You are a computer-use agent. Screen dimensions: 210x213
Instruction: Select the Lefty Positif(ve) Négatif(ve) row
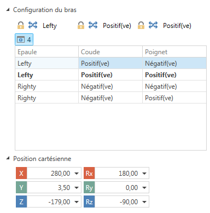110,64
